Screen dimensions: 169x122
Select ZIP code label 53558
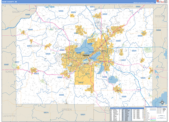(105, 77)
